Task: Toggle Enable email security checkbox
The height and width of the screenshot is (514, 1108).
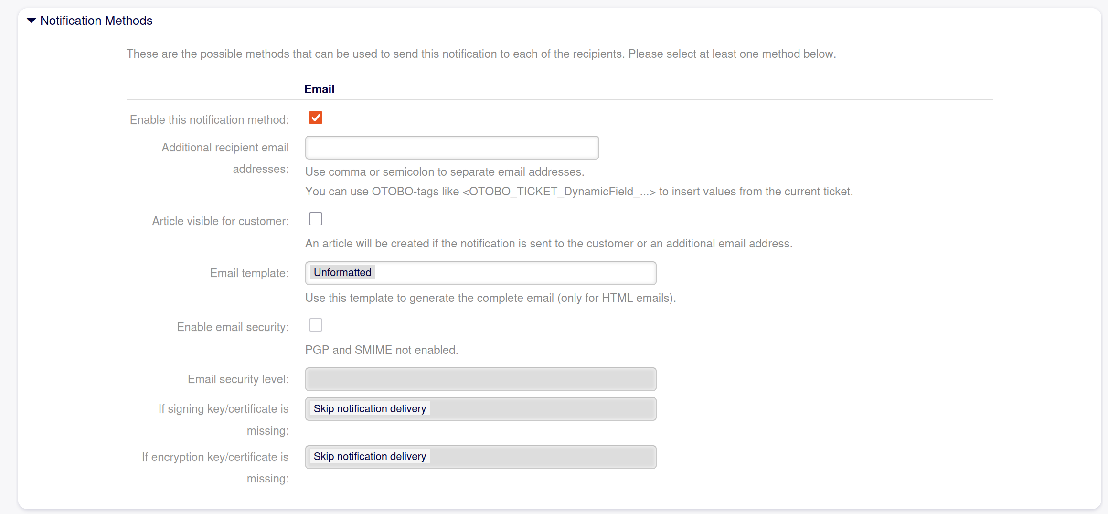Action: 316,325
